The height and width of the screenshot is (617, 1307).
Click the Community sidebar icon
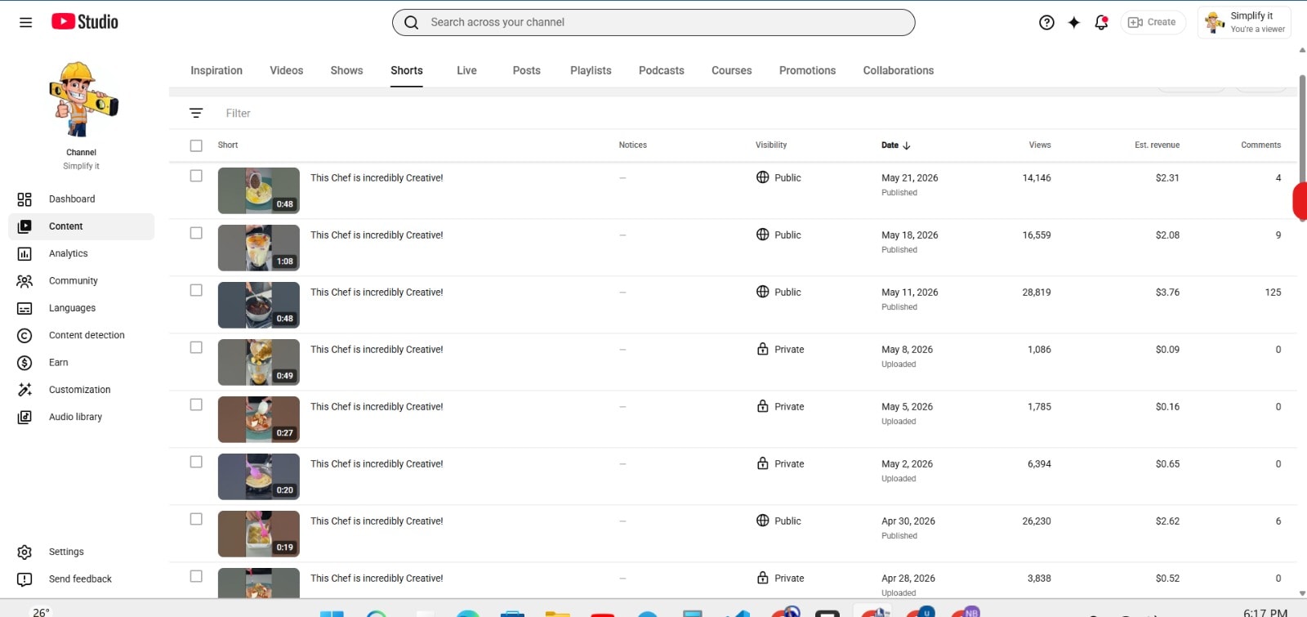click(25, 281)
